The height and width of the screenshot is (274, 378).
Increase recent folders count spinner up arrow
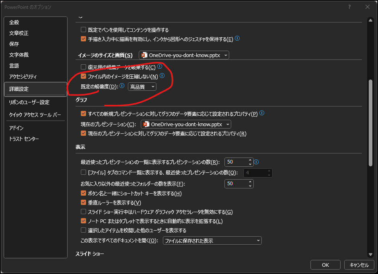250,182
